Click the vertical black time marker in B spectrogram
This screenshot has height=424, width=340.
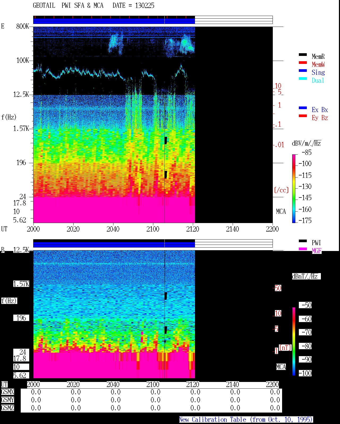tap(164, 314)
